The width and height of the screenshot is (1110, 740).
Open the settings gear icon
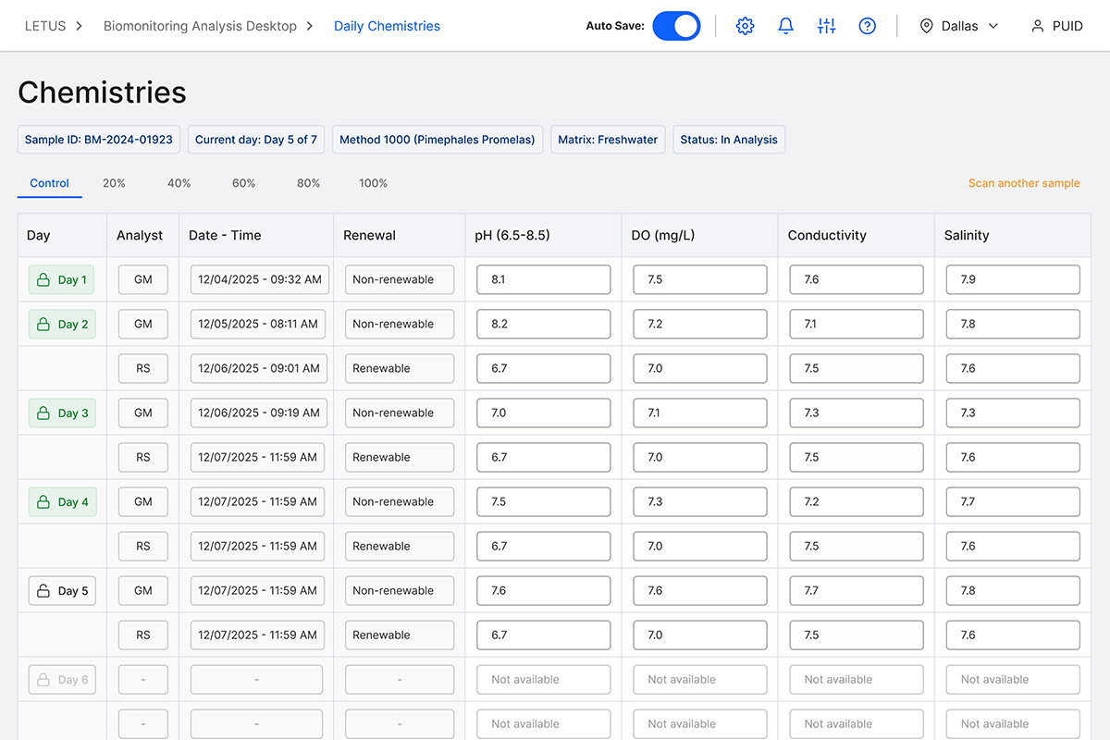pos(745,26)
